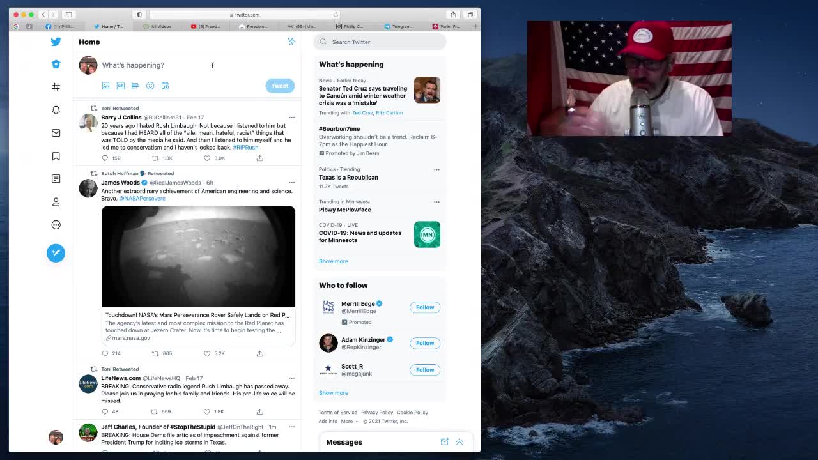Viewport: 818px width, 460px height.
Task: Open Home from the sidebar
Action: coord(56,64)
